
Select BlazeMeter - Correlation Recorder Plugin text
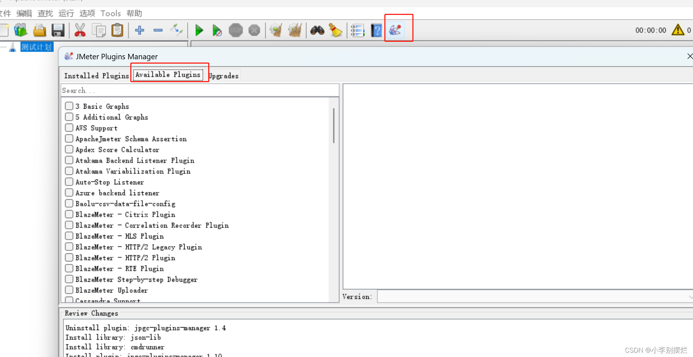click(x=152, y=225)
